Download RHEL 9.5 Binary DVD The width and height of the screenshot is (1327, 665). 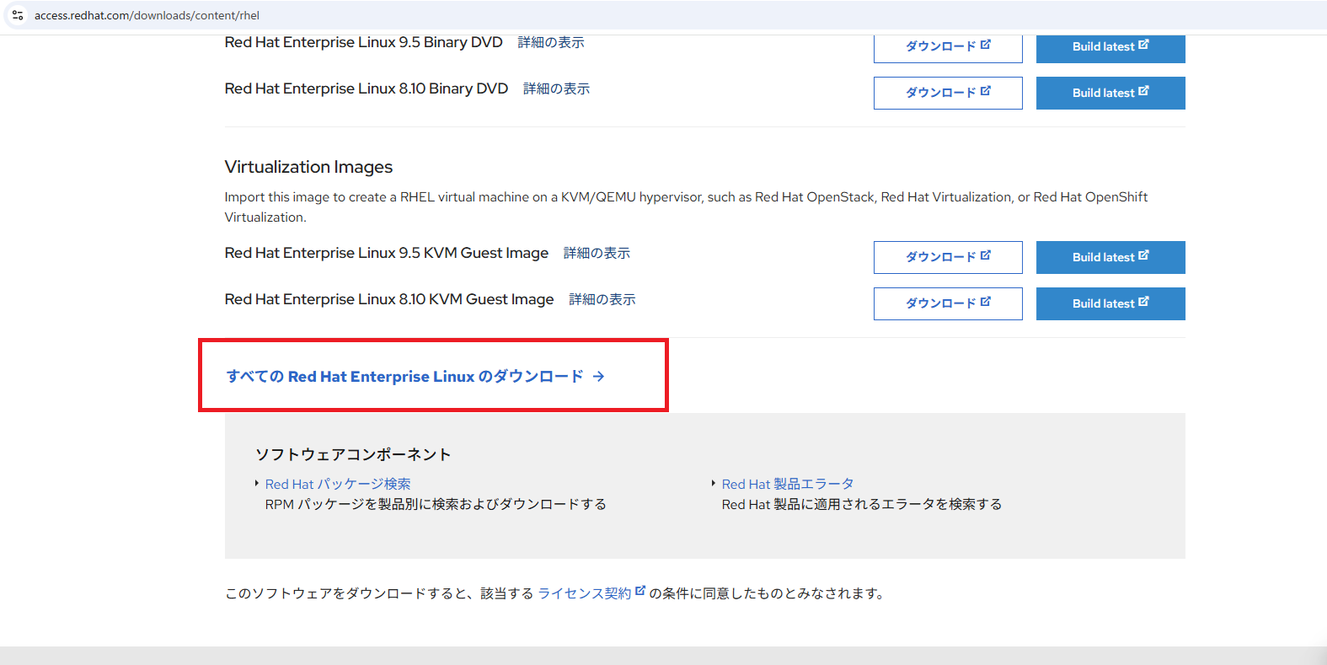click(x=947, y=46)
